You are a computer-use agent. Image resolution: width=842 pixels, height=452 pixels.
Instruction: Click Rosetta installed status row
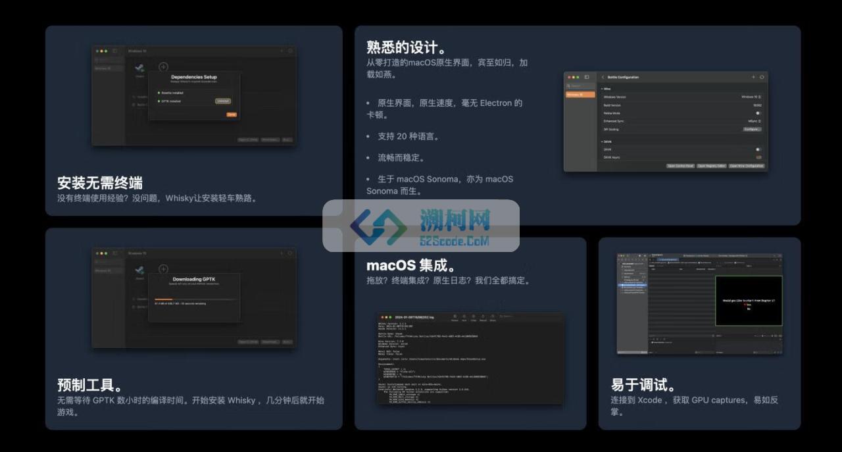pyautogui.click(x=170, y=93)
